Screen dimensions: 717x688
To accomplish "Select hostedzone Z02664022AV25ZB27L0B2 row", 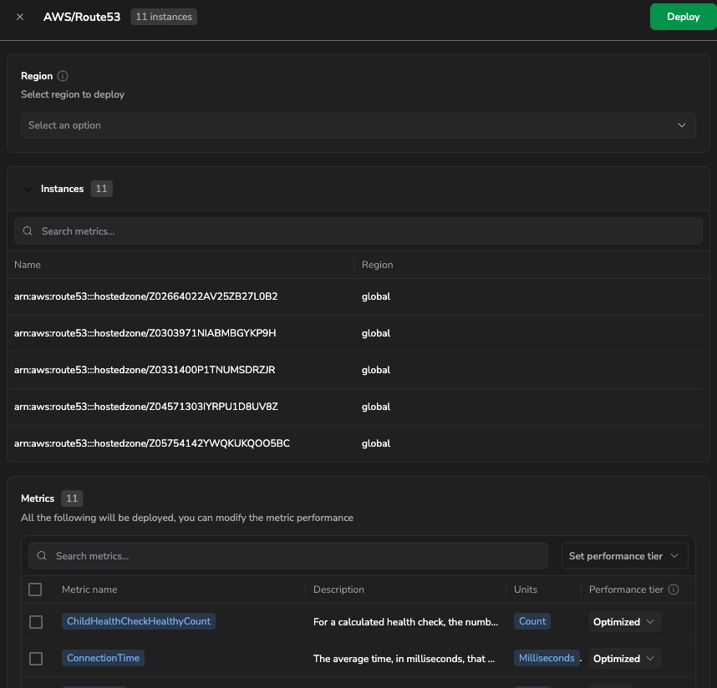I will tap(355, 296).
